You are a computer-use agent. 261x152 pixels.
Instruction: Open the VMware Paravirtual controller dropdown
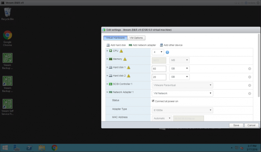tap(182, 85)
